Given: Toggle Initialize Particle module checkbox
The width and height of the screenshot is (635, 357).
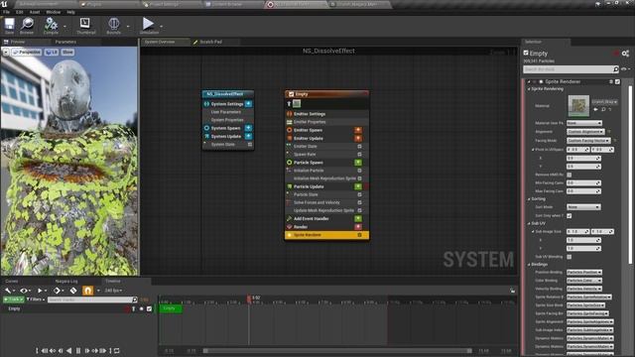Looking at the screenshot, I should [359, 171].
